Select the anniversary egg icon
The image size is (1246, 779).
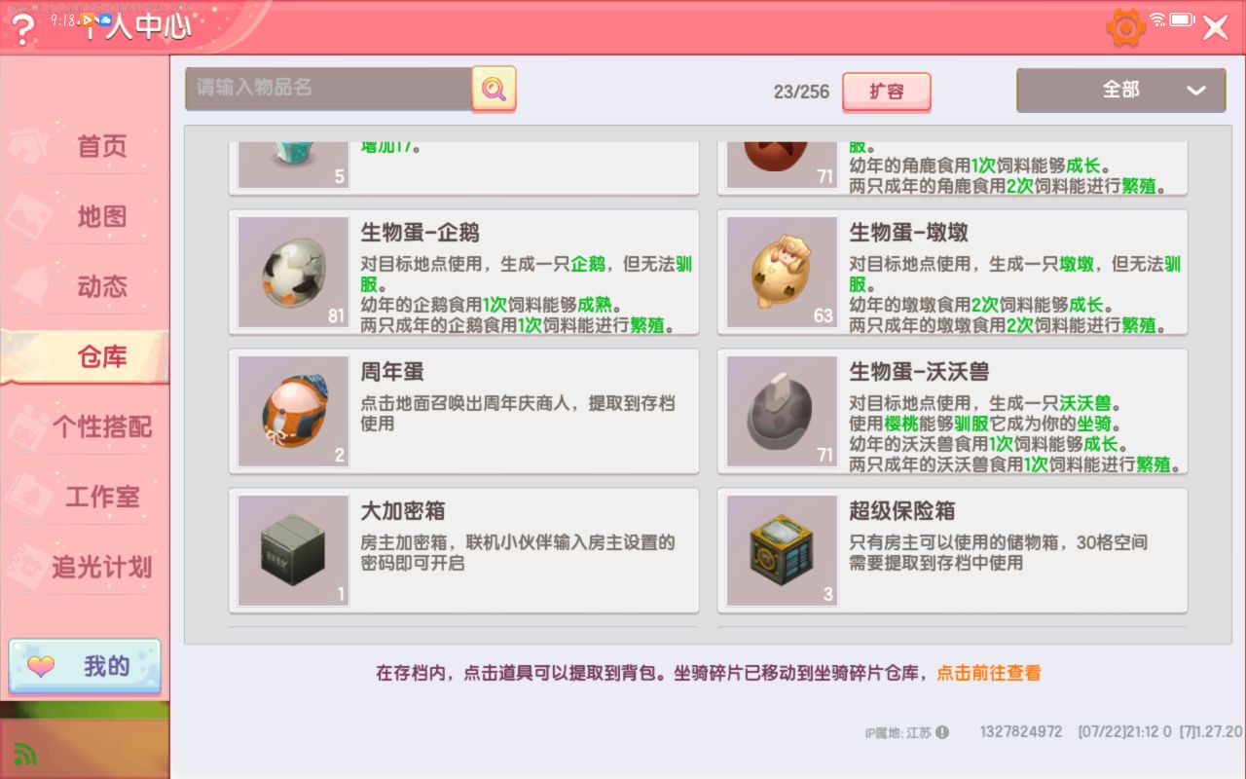pyautogui.click(x=293, y=411)
